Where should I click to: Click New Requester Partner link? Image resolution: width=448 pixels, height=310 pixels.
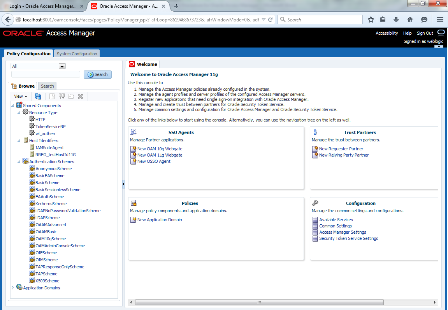pos(341,149)
